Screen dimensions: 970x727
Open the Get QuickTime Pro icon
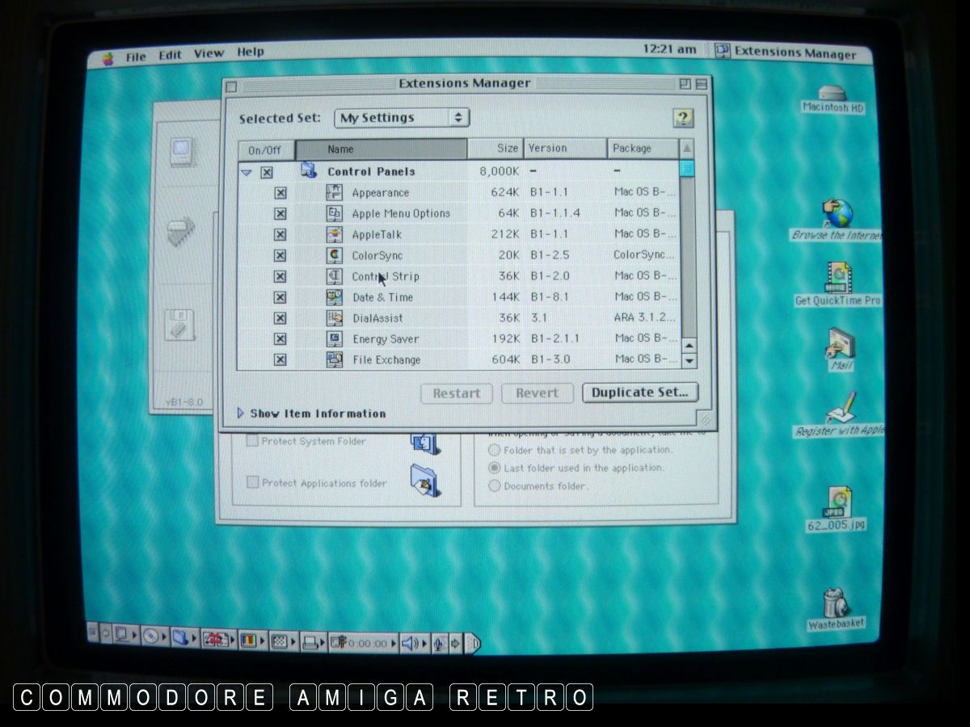[837, 279]
